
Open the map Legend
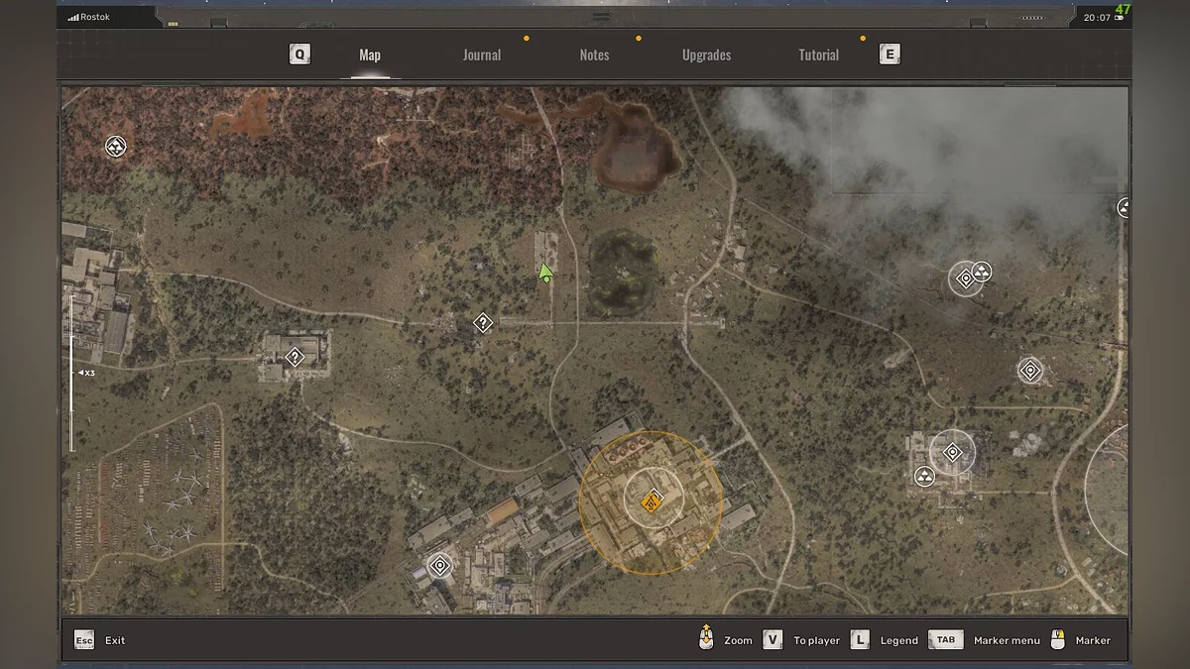point(899,640)
